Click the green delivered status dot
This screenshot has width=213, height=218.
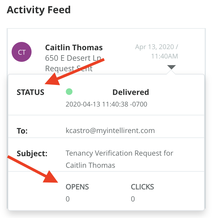pos(69,92)
